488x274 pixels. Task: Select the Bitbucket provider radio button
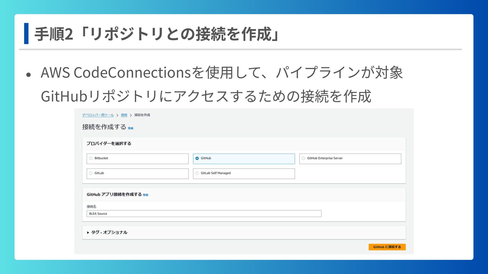coord(91,158)
